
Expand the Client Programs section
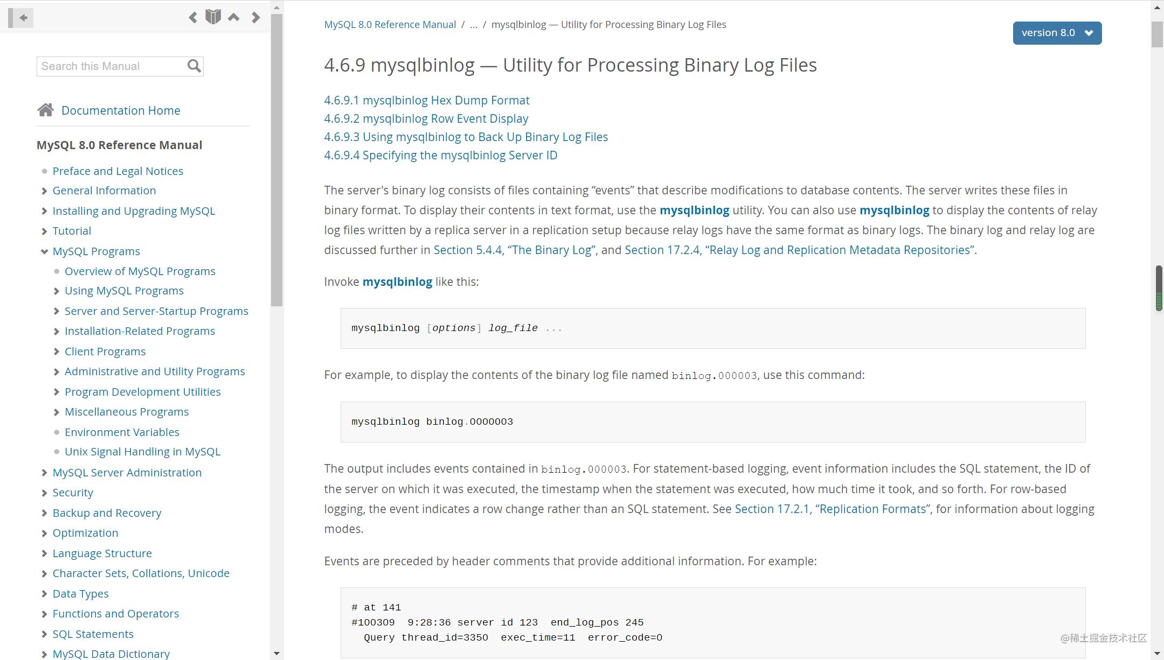click(x=57, y=352)
